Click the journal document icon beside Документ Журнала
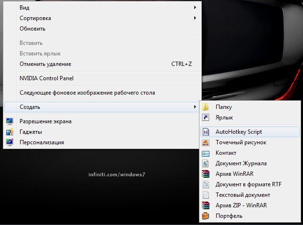 point(205,163)
